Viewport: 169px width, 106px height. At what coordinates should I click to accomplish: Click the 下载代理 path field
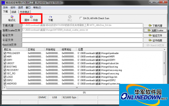tap(82, 25)
